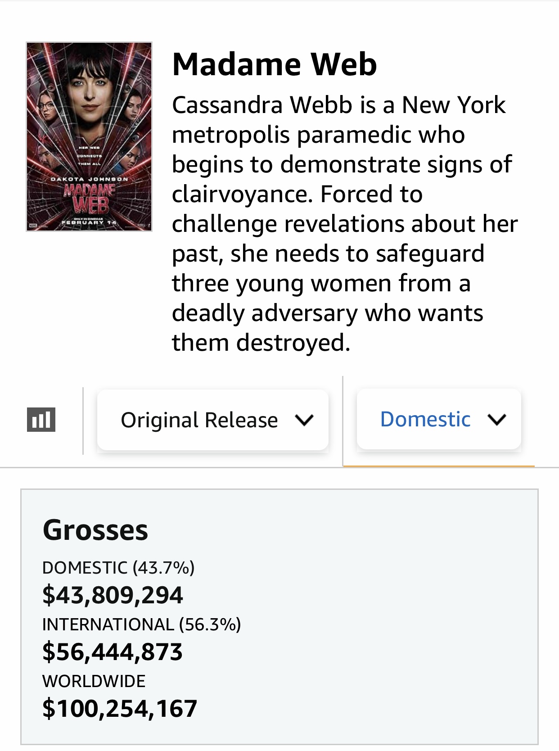Click the international gross $56,444,873

(x=113, y=651)
